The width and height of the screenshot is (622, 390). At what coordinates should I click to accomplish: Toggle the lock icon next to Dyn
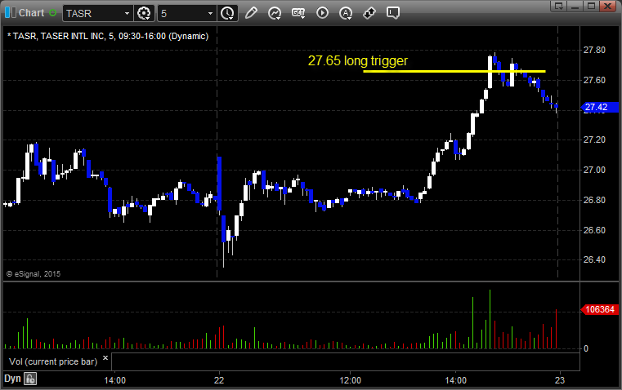[30, 379]
